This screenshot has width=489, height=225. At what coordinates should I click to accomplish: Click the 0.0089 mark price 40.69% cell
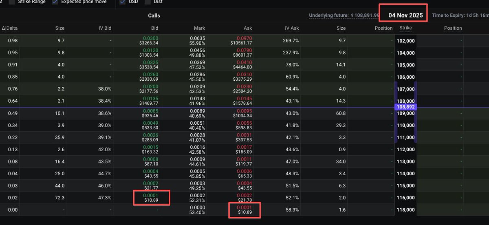point(198,113)
